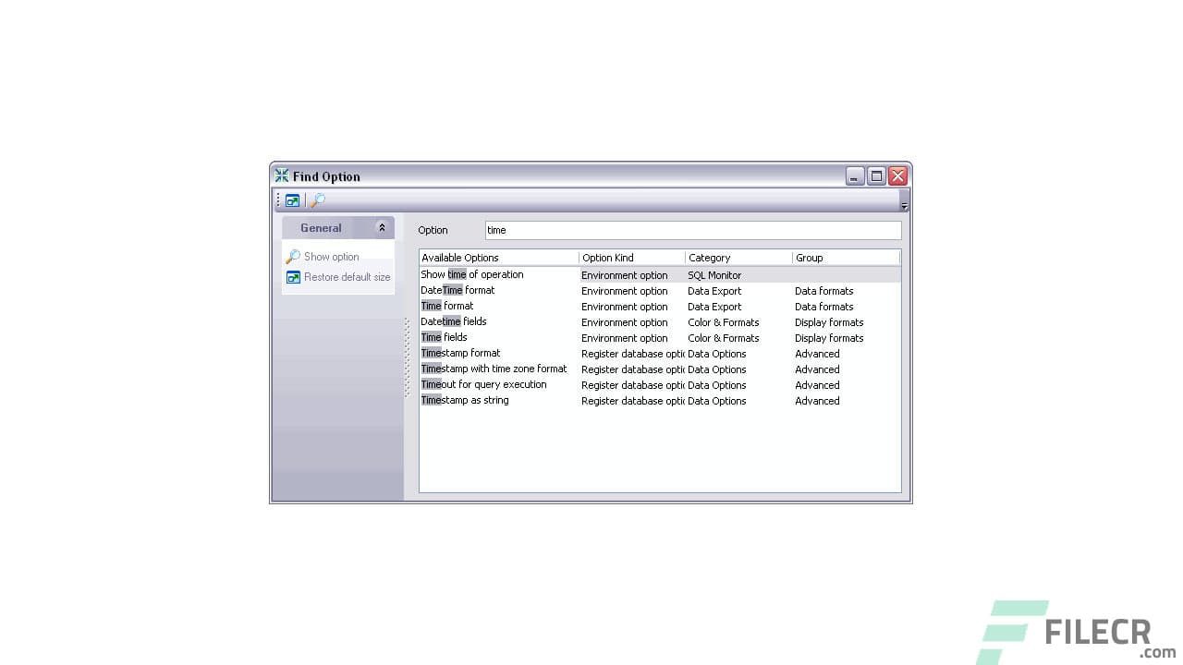Select the Timestamp with time zone format entry
The height and width of the screenshot is (665, 1183).
click(494, 369)
